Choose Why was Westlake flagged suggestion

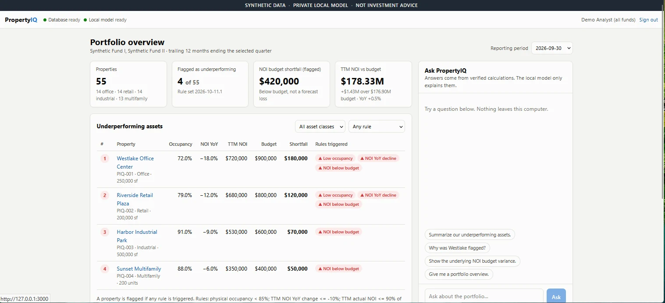coord(457,248)
